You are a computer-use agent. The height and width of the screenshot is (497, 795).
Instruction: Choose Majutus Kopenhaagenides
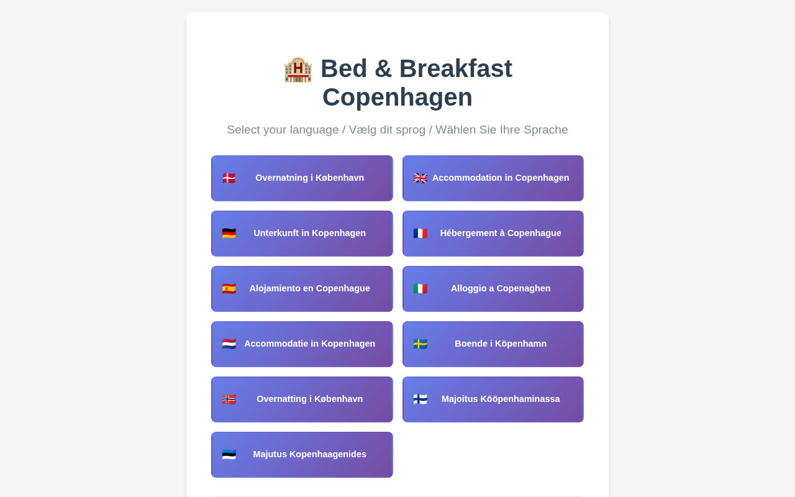coord(302,455)
